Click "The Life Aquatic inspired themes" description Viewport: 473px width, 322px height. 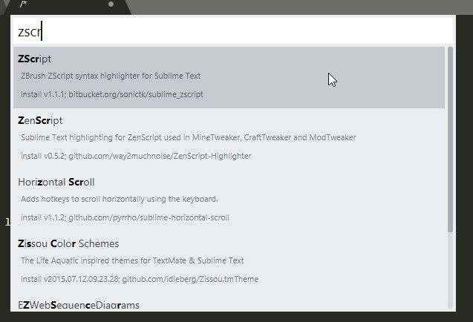tap(132, 260)
